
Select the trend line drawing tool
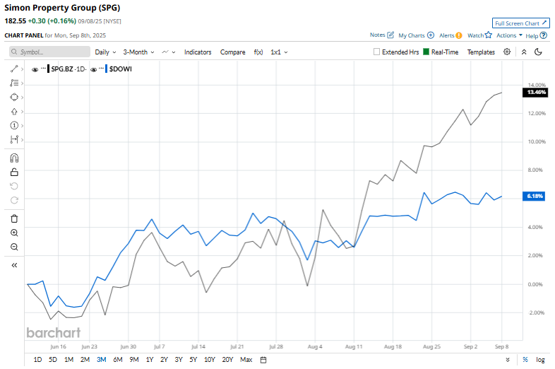coord(14,69)
